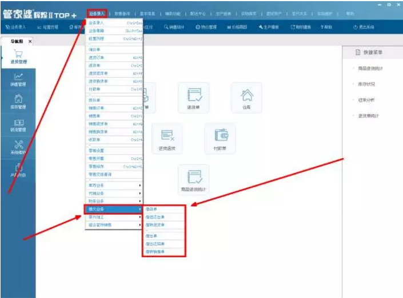
Task: Select 借出单 in the submenu
Action: point(163,236)
